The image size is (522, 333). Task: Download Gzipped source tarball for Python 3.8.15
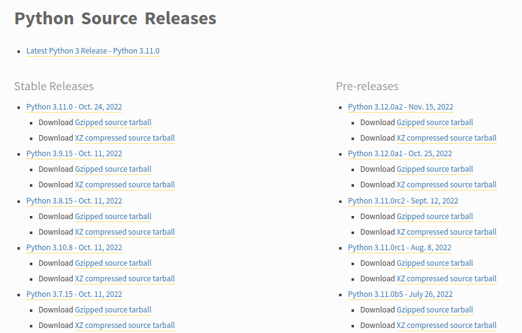pyautogui.click(x=113, y=217)
